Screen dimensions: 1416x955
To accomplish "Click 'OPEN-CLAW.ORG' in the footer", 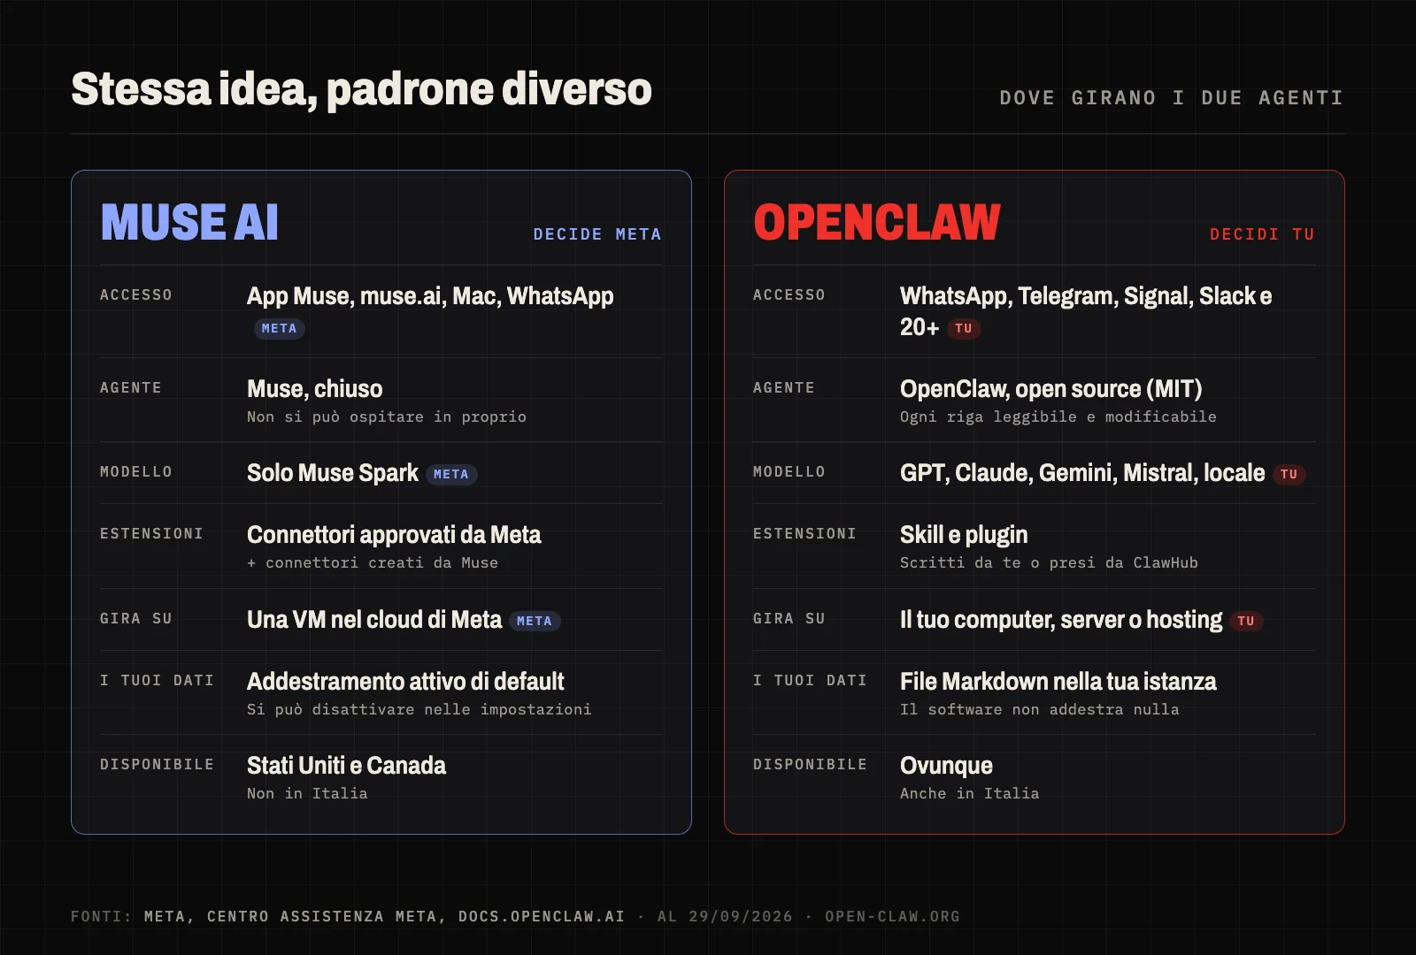I will pos(892,916).
